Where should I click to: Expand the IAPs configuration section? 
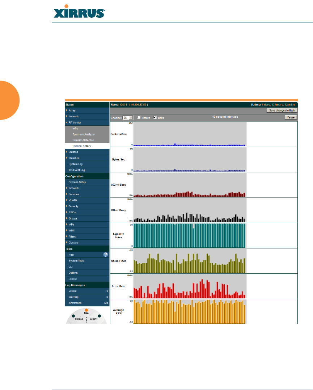(87, 225)
